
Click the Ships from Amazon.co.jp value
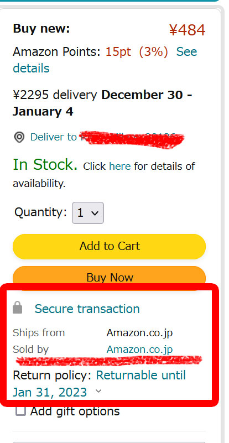pyautogui.click(x=139, y=333)
